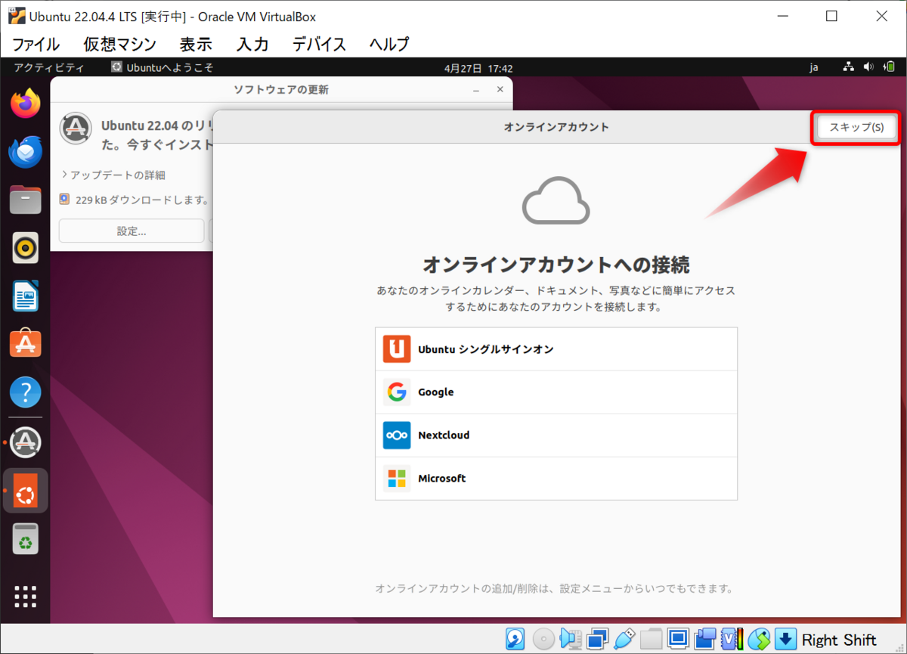Click the footer note about 設定メニュー

pos(556,588)
